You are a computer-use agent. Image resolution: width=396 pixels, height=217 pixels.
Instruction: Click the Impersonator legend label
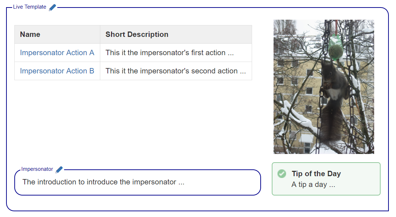pos(37,169)
